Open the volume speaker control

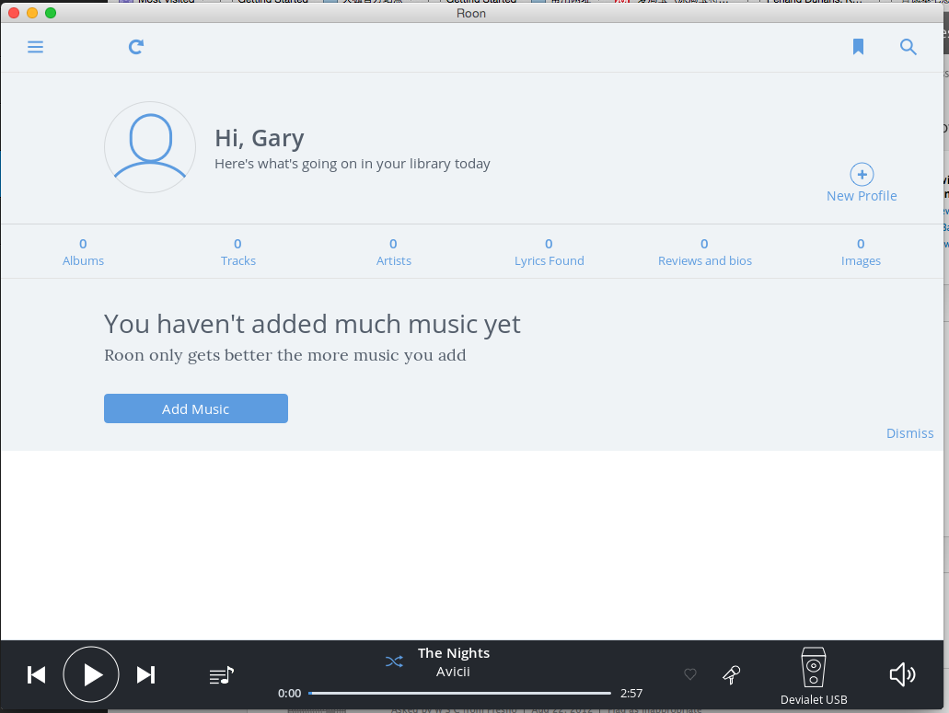902,675
